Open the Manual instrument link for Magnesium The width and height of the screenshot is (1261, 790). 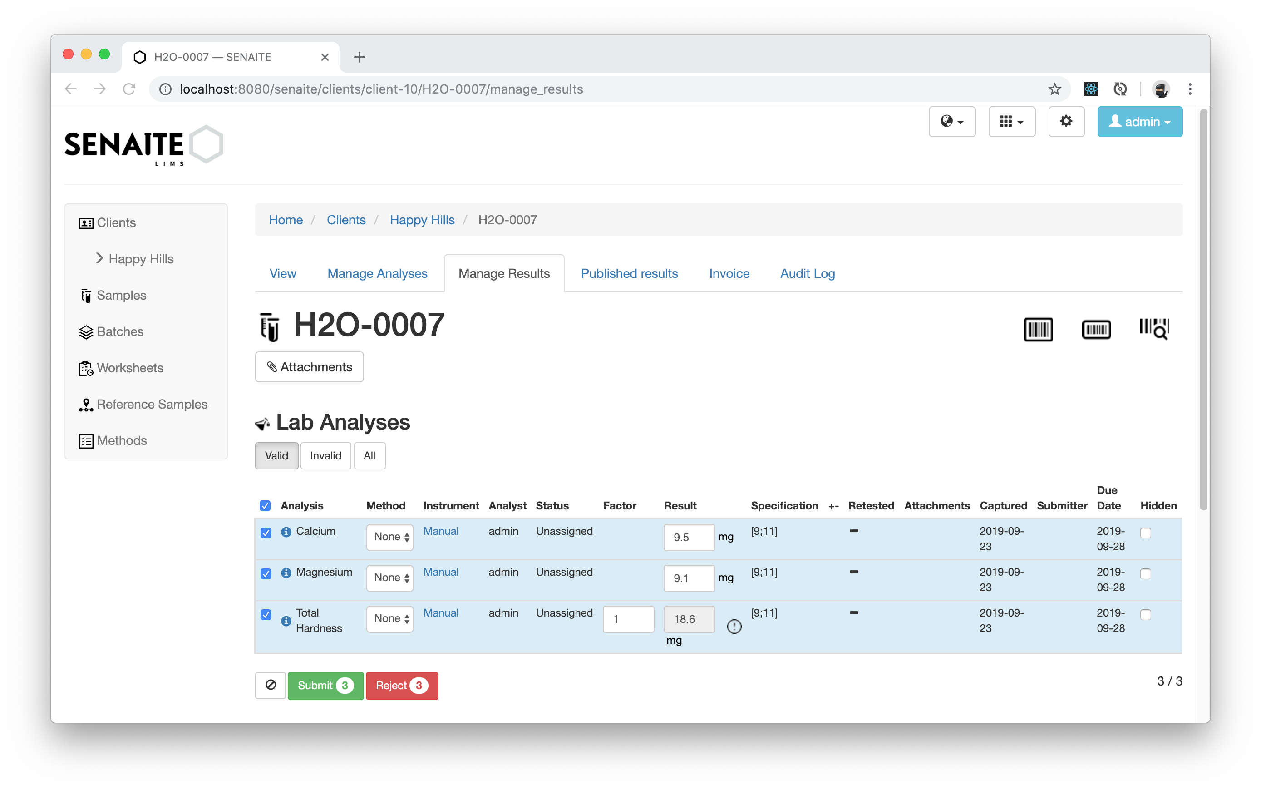[x=441, y=572]
